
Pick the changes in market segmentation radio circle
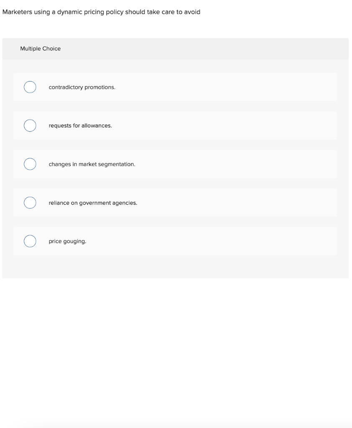click(30, 164)
